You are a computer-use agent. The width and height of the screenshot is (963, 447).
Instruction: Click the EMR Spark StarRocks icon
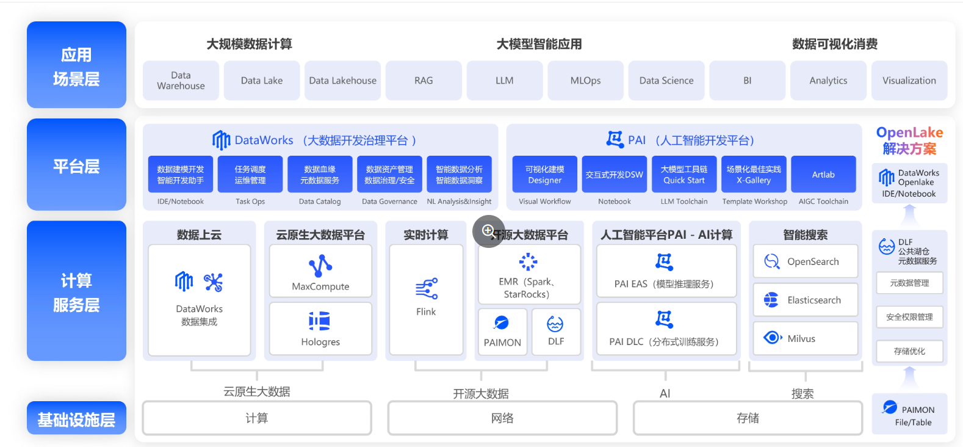point(528,261)
